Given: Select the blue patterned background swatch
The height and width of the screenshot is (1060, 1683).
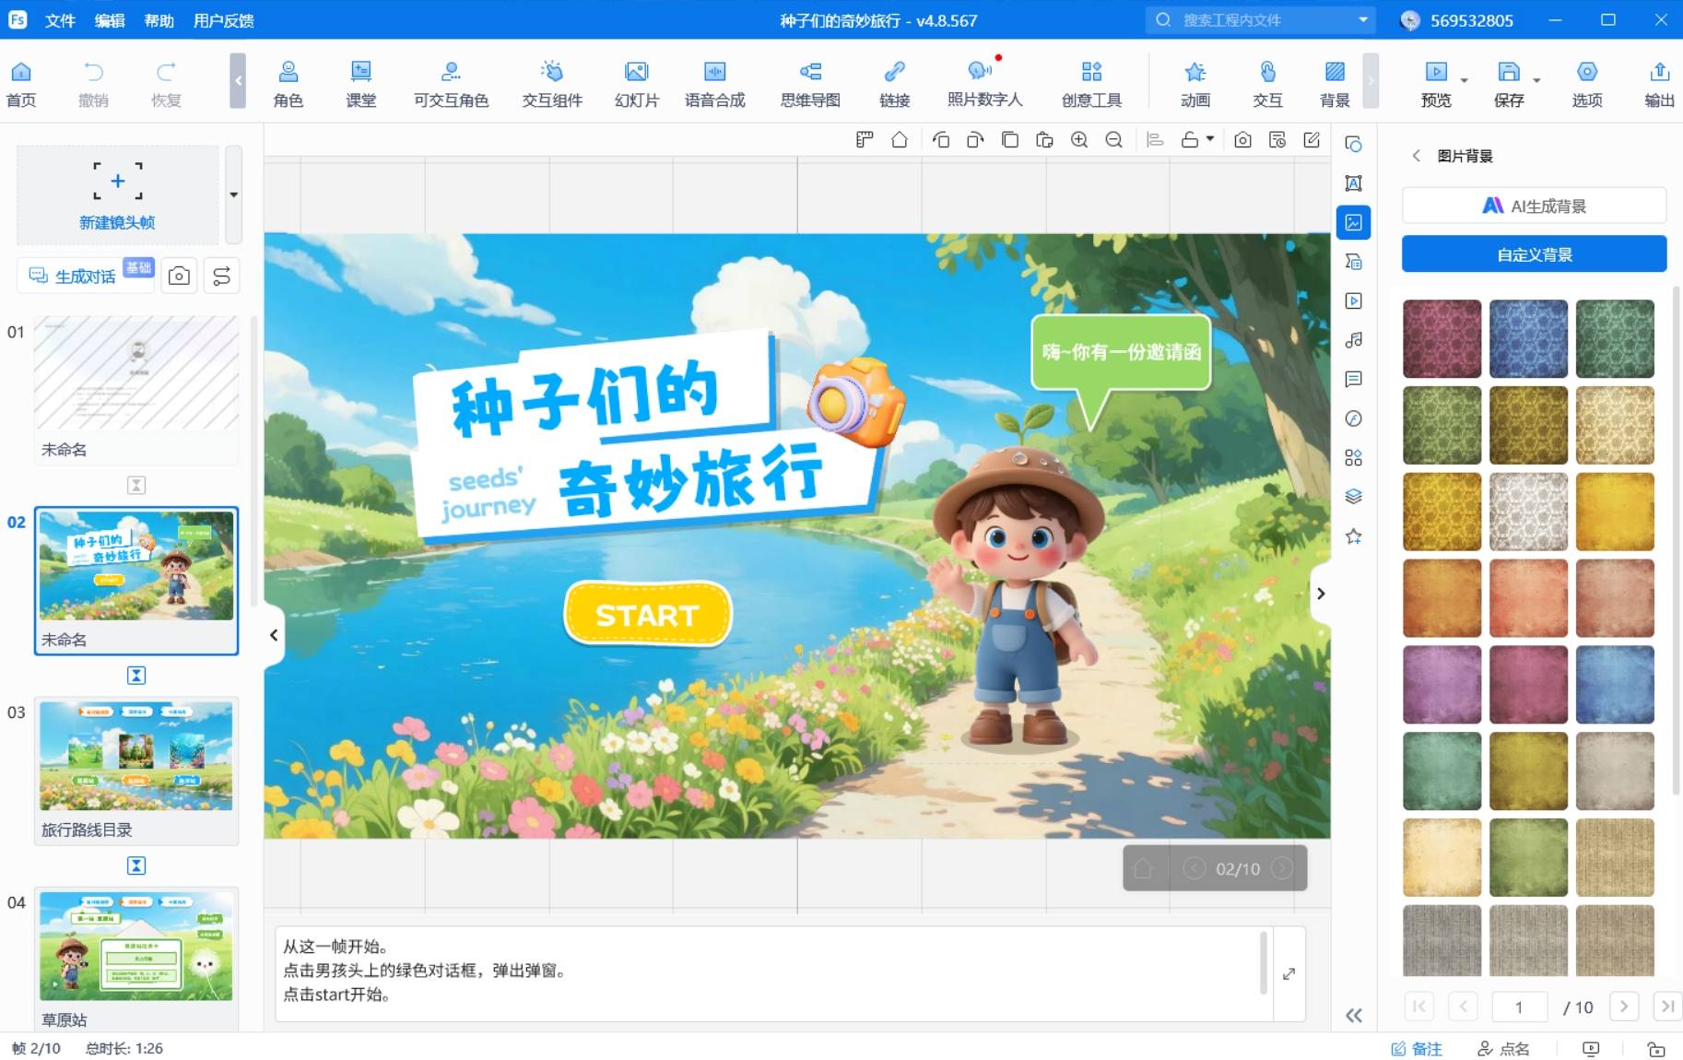Looking at the screenshot, I should click(x=1527, y=339).
